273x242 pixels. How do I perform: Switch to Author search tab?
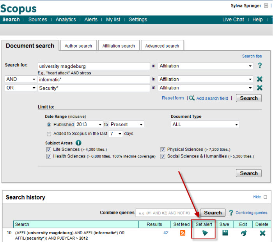(x=78, y=46)
